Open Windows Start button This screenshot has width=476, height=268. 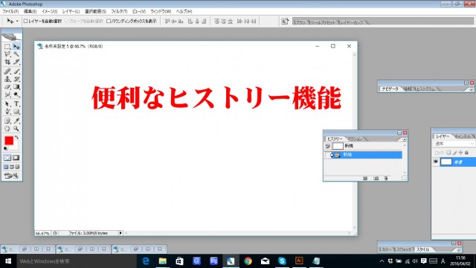point(8,261)
